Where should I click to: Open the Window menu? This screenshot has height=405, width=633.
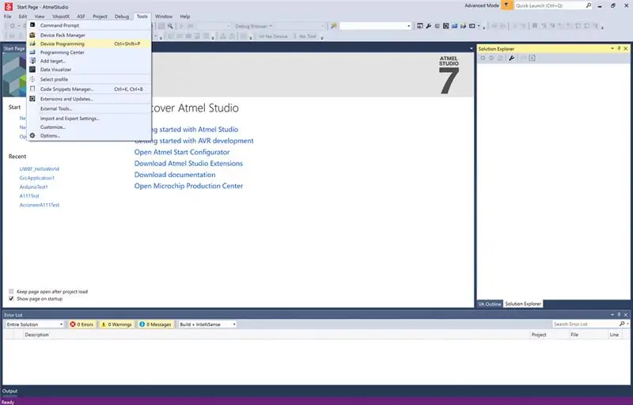164,17
